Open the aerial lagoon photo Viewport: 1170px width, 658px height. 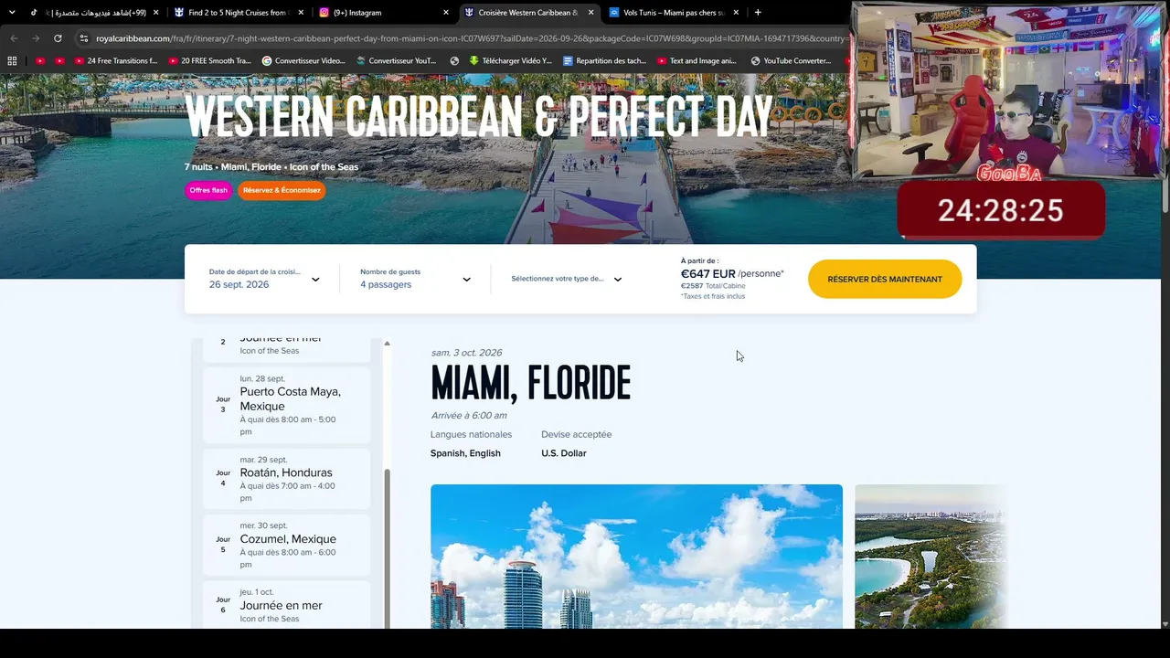[930, 557]
